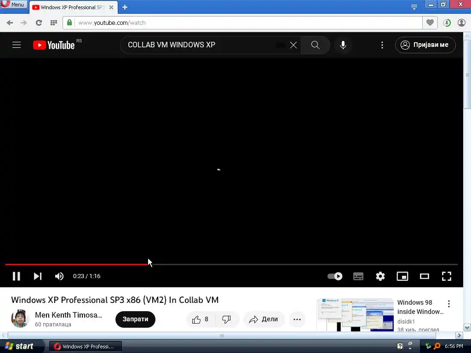Run search with the magnifier button

tap(316, 45)
